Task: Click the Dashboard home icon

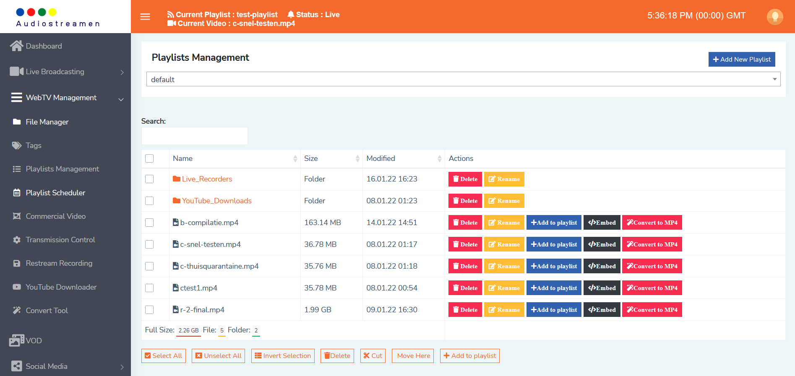Action: pos(16,46)
